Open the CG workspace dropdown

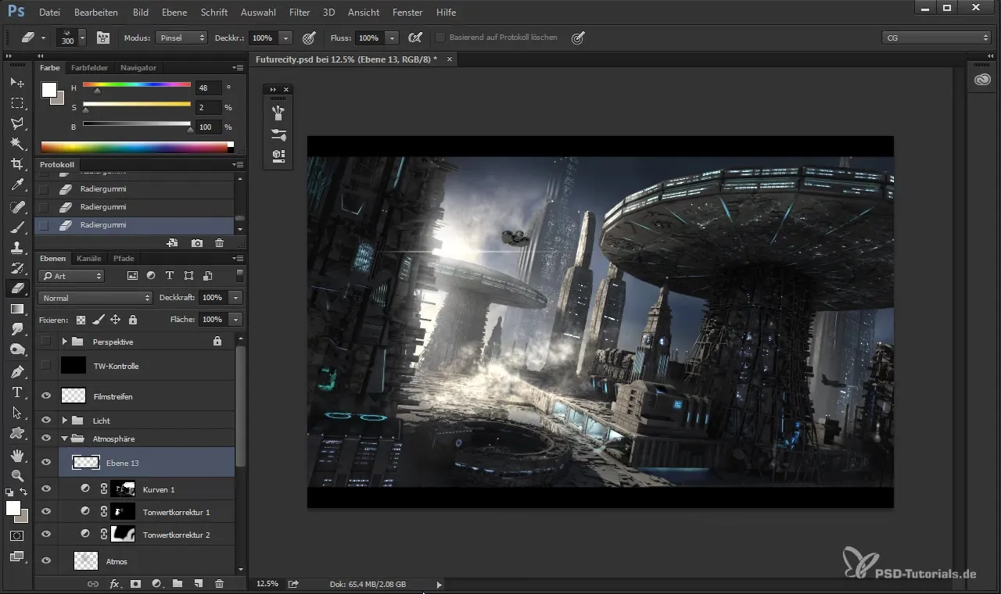click(936, 38)
